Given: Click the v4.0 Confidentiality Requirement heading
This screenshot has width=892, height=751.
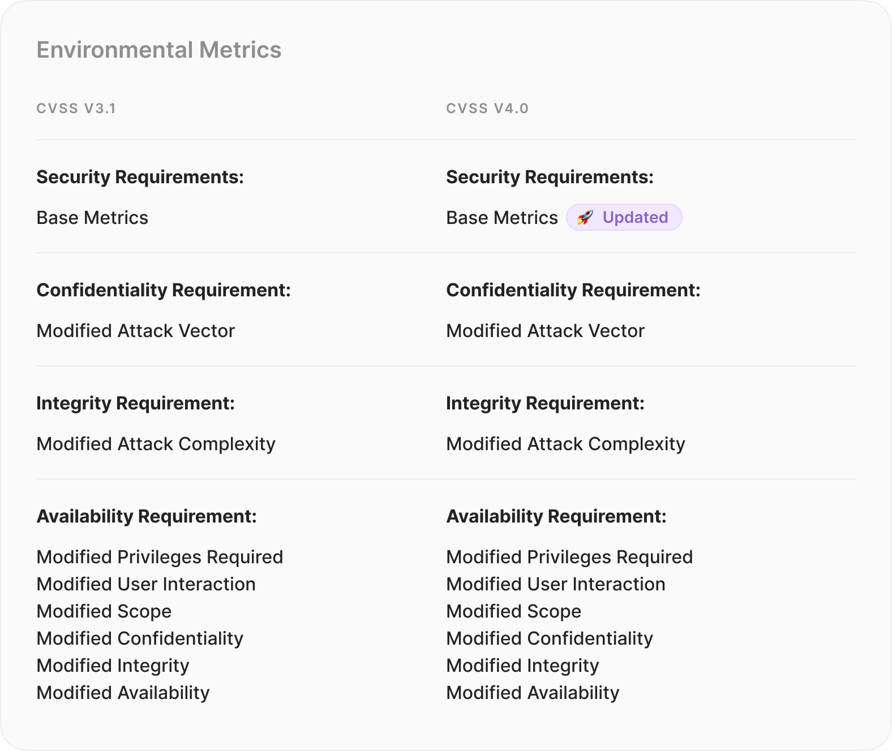Looking at the screenshot, I should click(573, 290).
